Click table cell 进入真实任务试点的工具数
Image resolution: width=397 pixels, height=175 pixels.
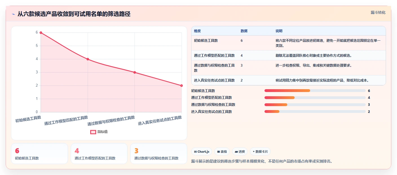[x=214, y=80]
